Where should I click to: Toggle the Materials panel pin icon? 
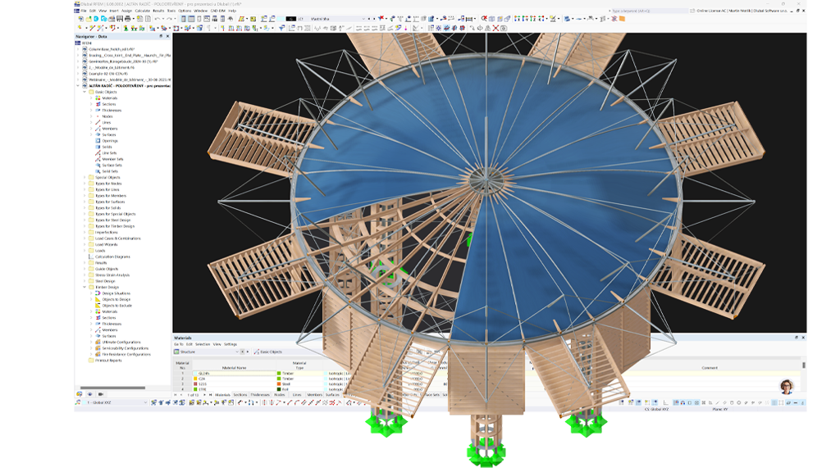[797, 338]
